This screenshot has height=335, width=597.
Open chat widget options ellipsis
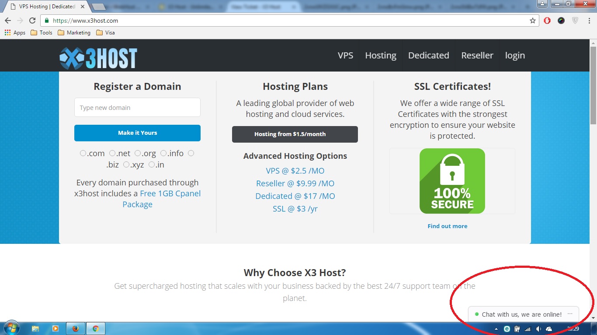(570, 314)
